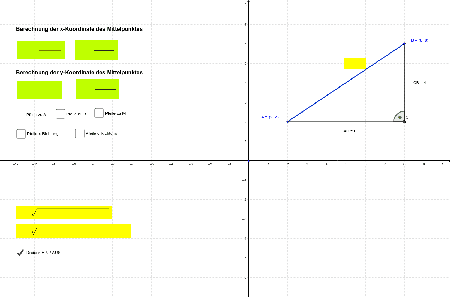Click the y-axis tick label 8
This screenshot has height=298, width=451.
tap(245, 5)
